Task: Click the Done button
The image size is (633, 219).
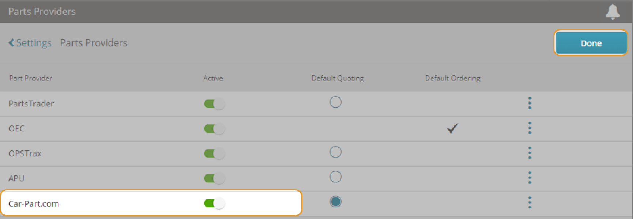Action: (x=591, y=43)
